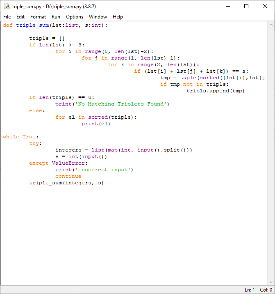The height and width of the screenshot is (294, 275).
Task: Open the Edit menu
Action: click(x=20, y=17)
